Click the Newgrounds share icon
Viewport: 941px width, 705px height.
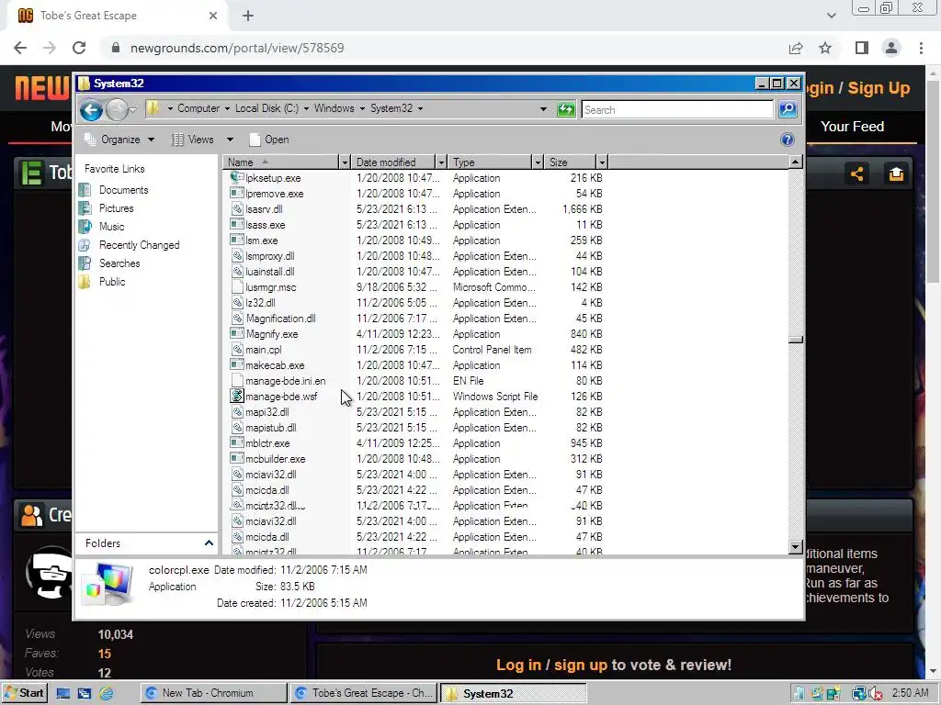(x=856, y=173)
